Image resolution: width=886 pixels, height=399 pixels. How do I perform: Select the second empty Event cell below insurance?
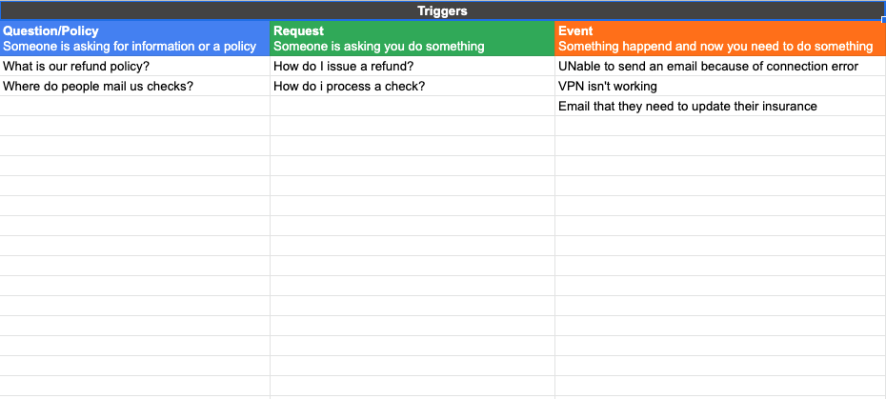[720, 146]
